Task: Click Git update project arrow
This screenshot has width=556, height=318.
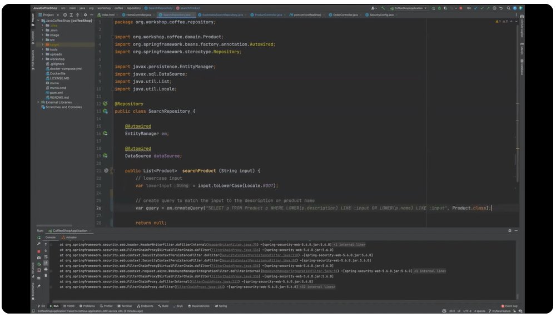Action: [476, 8]
